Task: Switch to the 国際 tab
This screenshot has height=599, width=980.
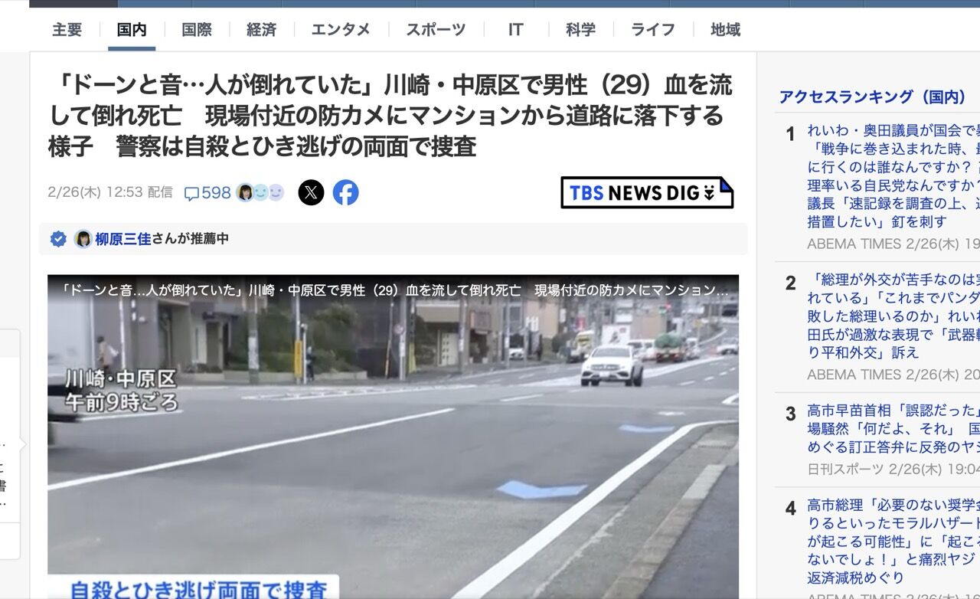Action: 197,30
